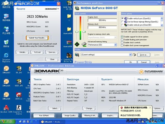The image size is (165, 124).
Task: Click the Futuremark Corporation logo
Action: click(151, 72)
